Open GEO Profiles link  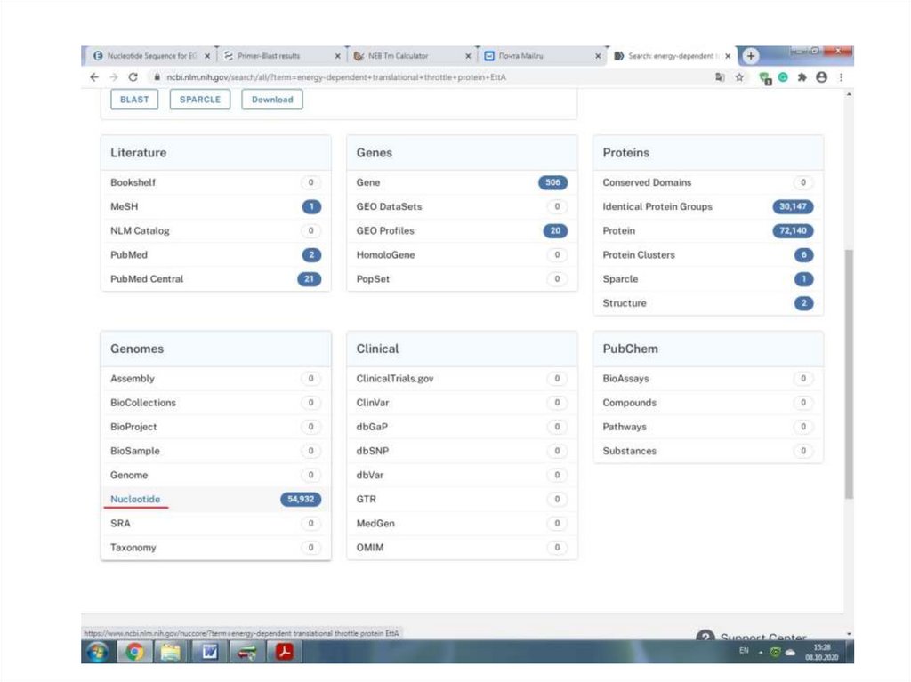point(385,230)
